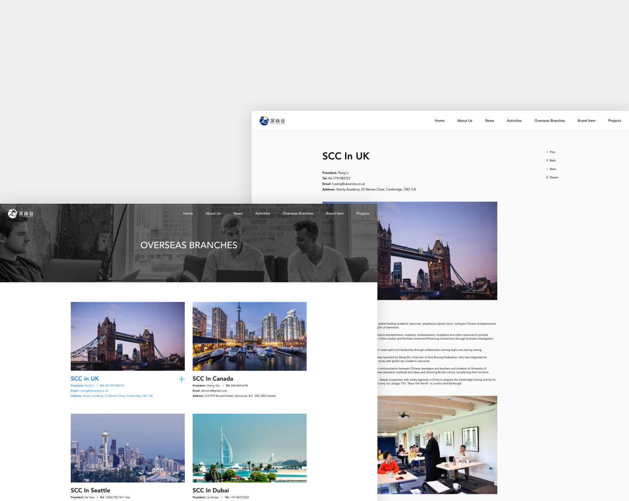Click the Dubai Burj Al Arab thumbnail

(x=249, y=448)
